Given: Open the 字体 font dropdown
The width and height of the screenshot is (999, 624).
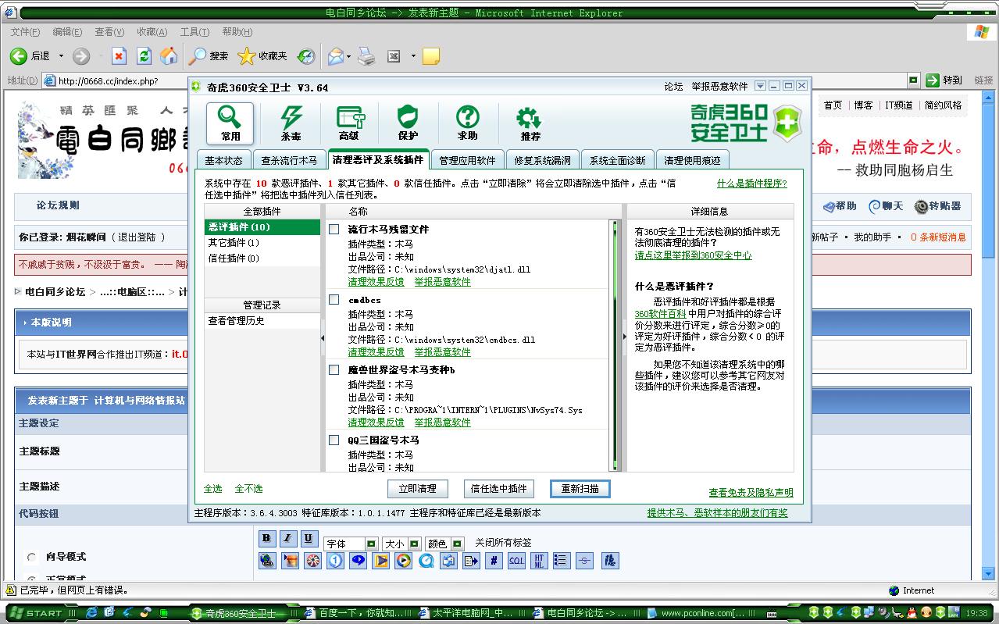Looking at the screenshot, I should click(371, 544).
